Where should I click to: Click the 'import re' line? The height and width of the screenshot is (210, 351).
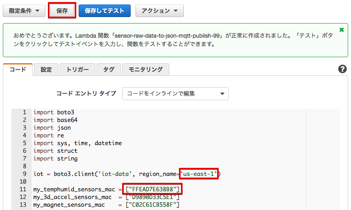coord(49,135)
